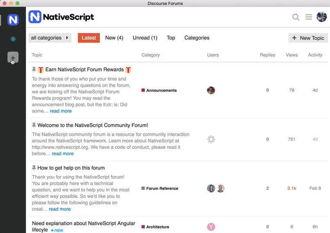Click the NativeScript header logo
This screenshot has height=233, width=330.
click(x=61, y=17)
